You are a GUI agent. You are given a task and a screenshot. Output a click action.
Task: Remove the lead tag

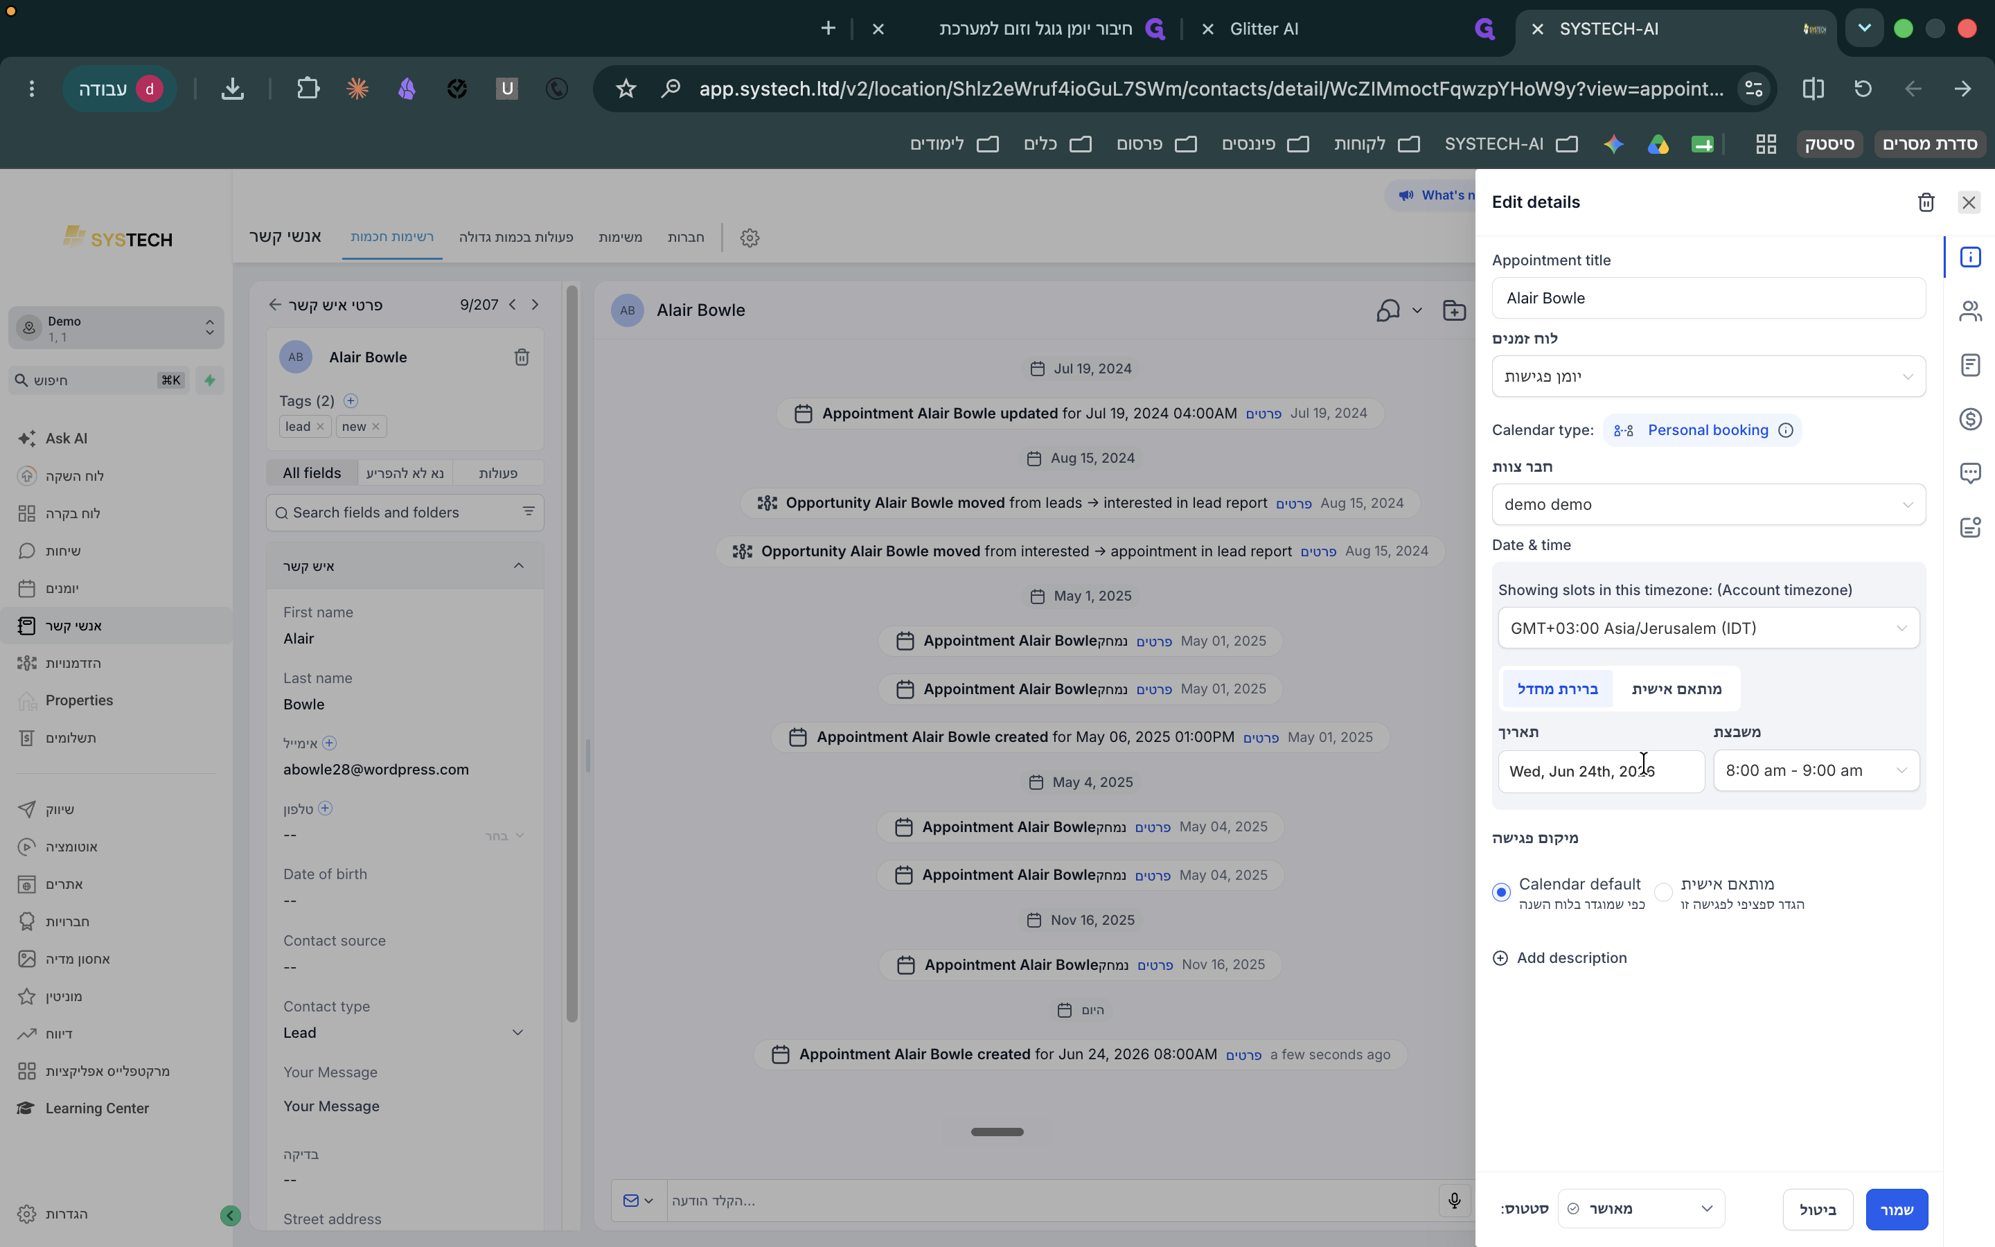(x=321, y=426)
